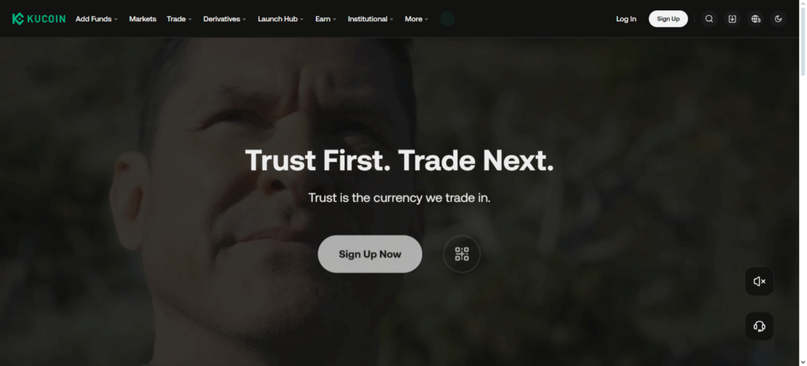Show the QR code download button
The height and width of the screenshot is (366, 807).
(462, 254)
